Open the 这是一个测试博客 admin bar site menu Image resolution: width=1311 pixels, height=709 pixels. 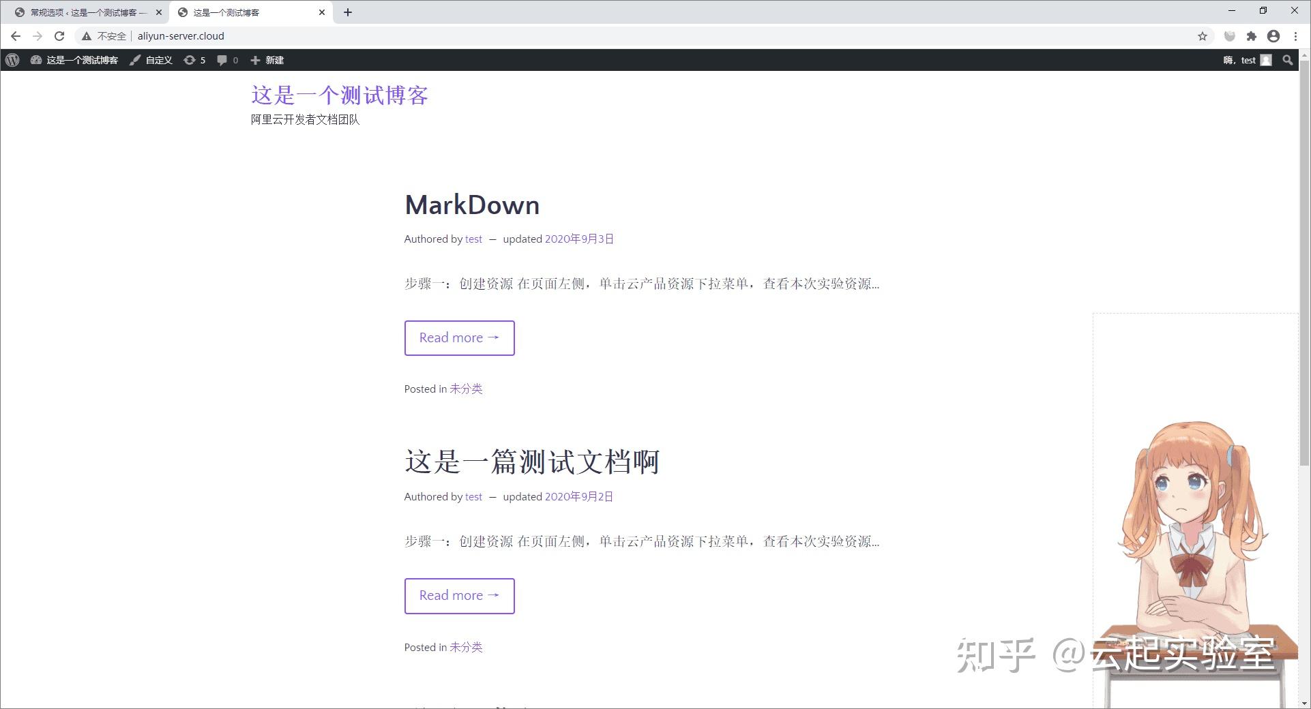(x=74, y=60)
